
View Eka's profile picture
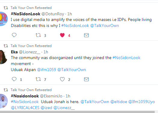(3, 57)
